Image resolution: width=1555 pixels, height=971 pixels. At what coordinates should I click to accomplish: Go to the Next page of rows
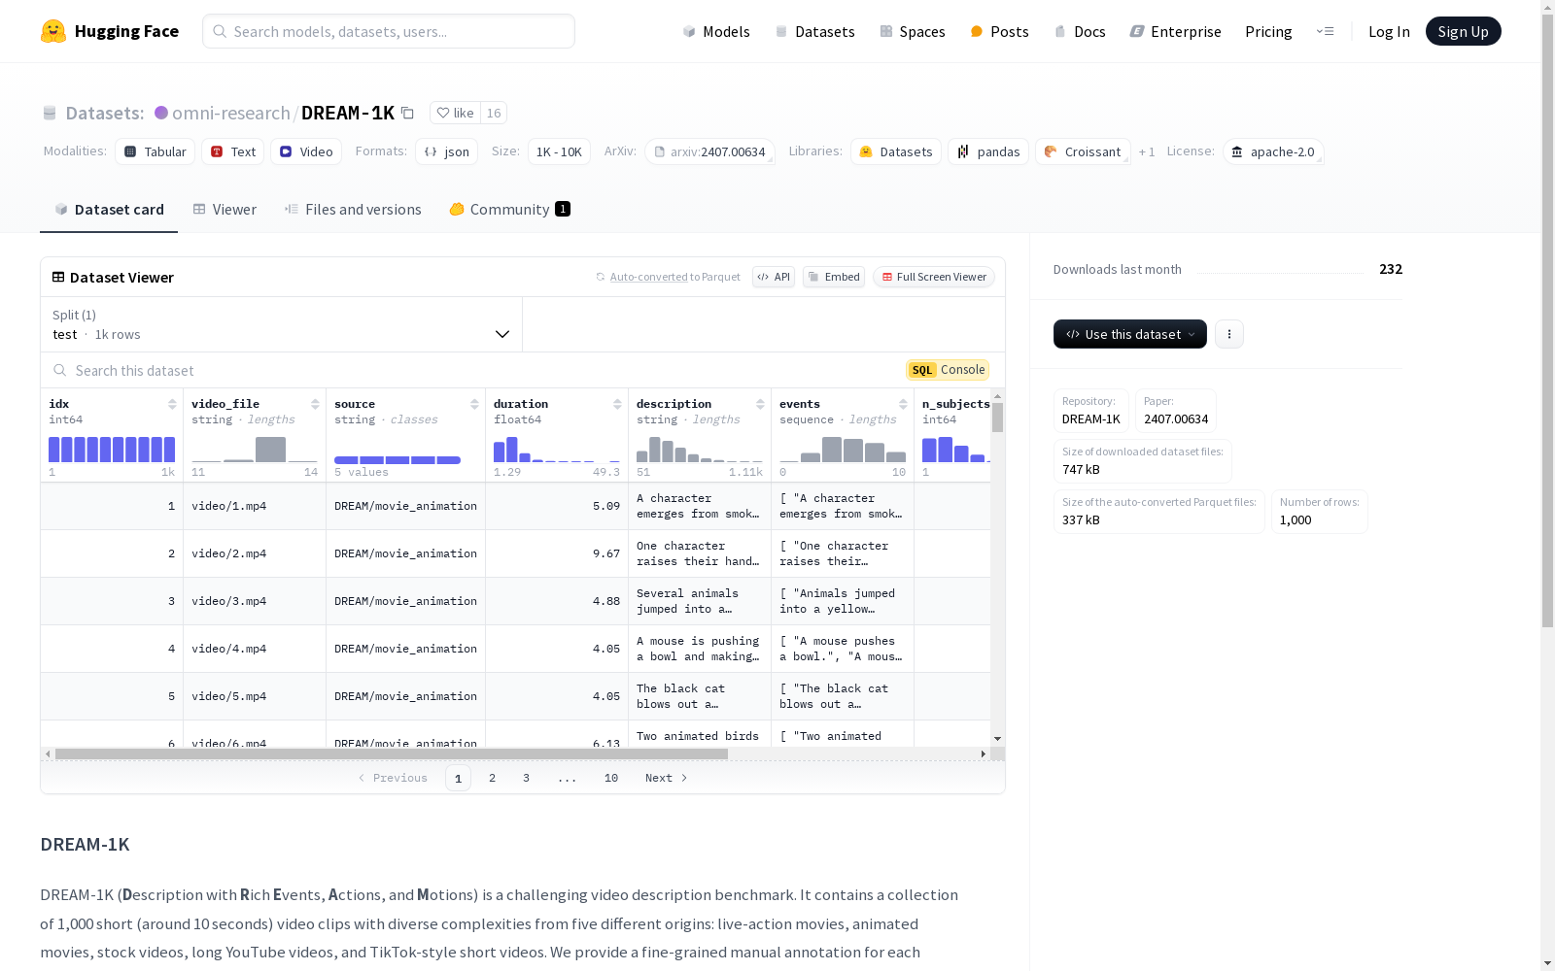tap(666, 778)
